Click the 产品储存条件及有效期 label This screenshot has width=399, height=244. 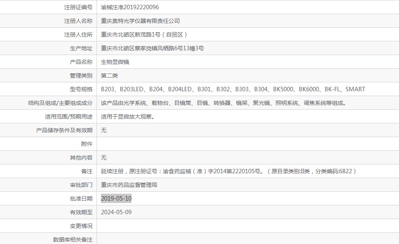point(64,130)
